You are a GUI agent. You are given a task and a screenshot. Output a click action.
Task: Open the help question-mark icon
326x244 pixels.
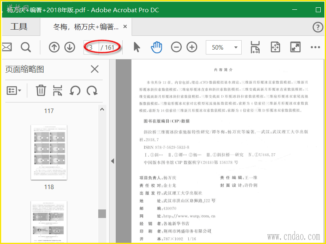(318, 27)
